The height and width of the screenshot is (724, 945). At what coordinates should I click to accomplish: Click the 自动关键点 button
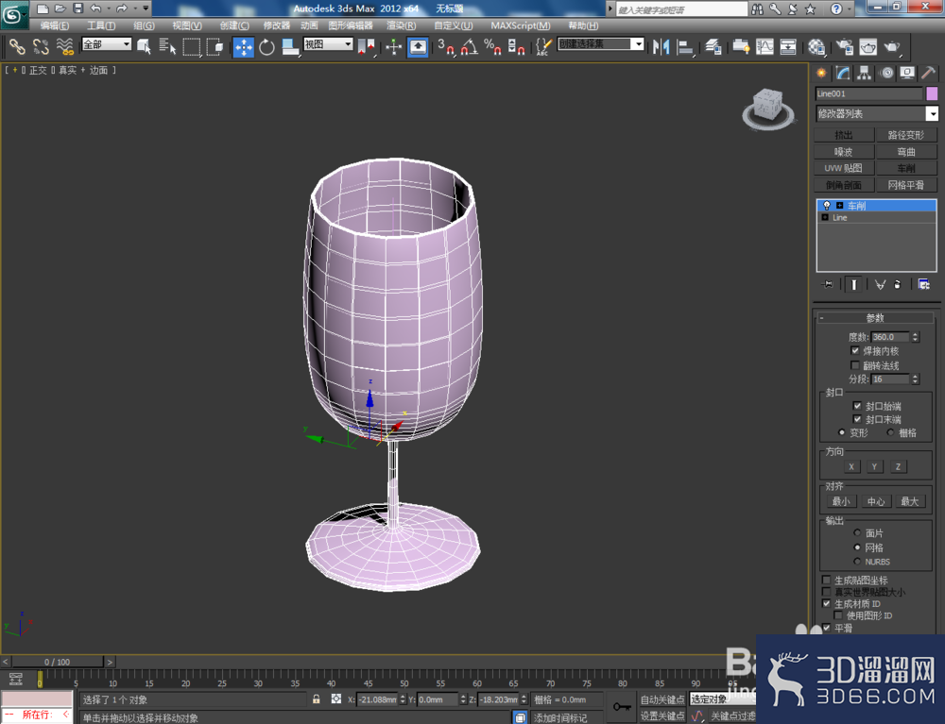[661, 699]
